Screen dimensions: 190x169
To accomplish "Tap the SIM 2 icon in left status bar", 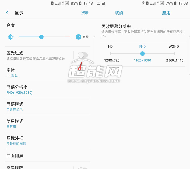I will 52,3.
